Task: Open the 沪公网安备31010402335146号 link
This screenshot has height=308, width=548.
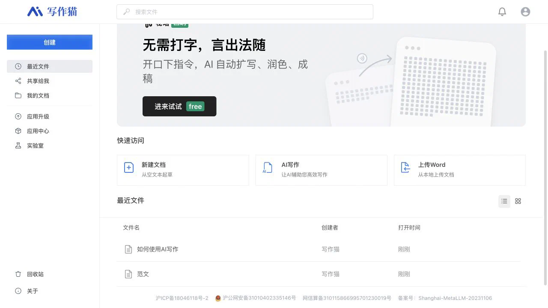Action: (259, 298)
